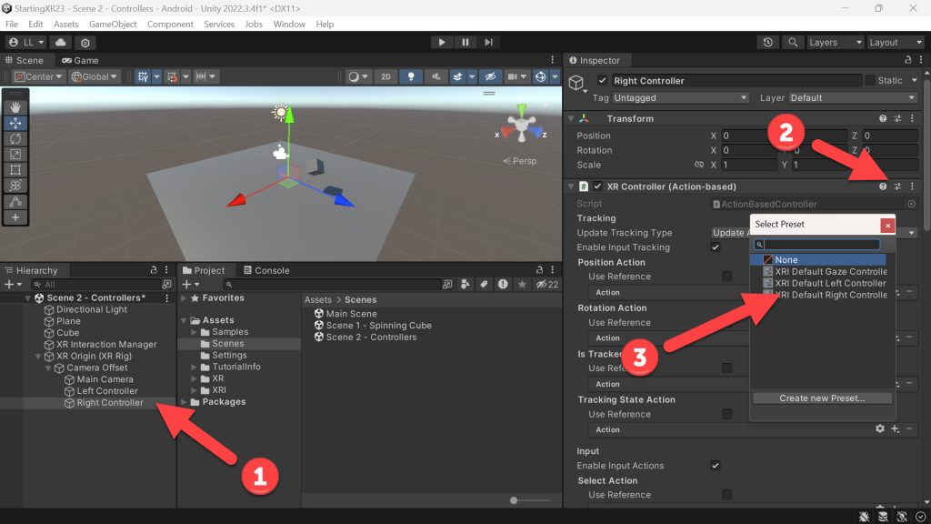Click Project search by type icon

pyautogui.click(x=465, y=285)
